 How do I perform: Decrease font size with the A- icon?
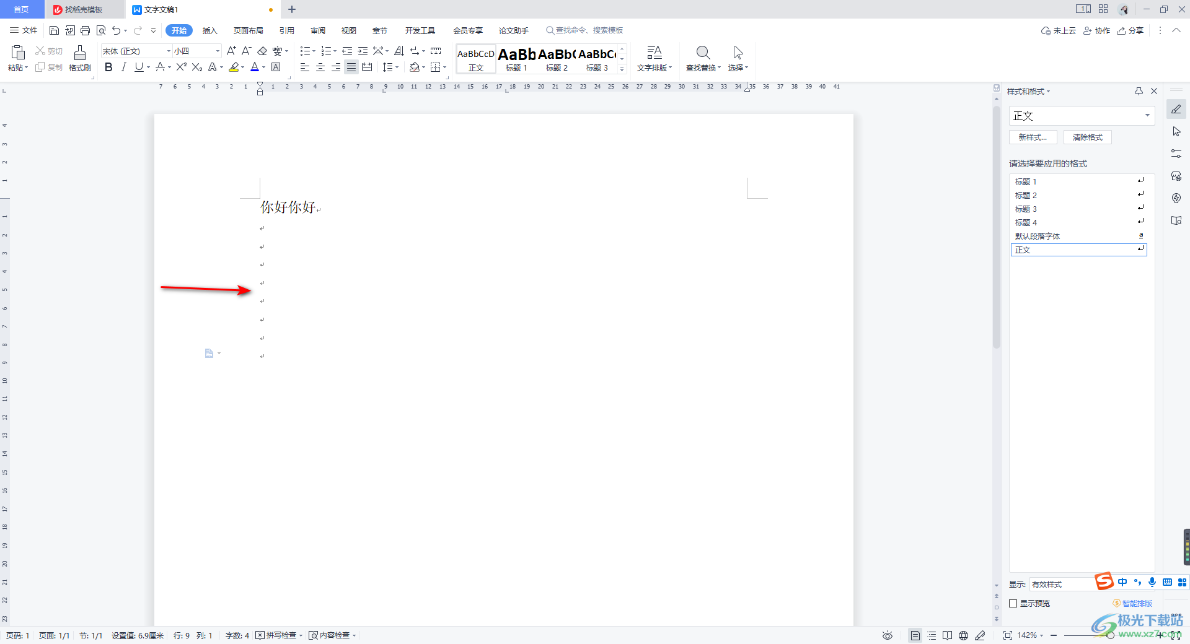click(246, 51)
